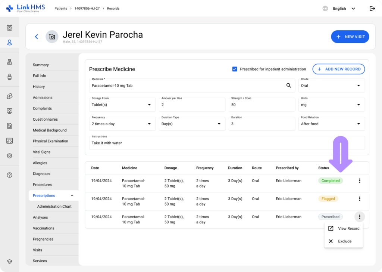The height and width of the screenshot is (272, 382).
Task: Open the help question mark icon
Action: 10,175
